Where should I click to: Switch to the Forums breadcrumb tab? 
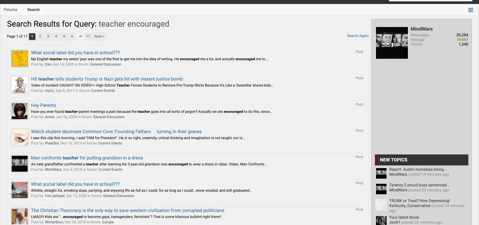click(x=10, y=10)
